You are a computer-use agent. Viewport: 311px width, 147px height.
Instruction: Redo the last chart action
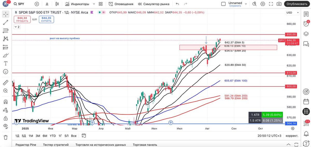(x=186, y=4)
